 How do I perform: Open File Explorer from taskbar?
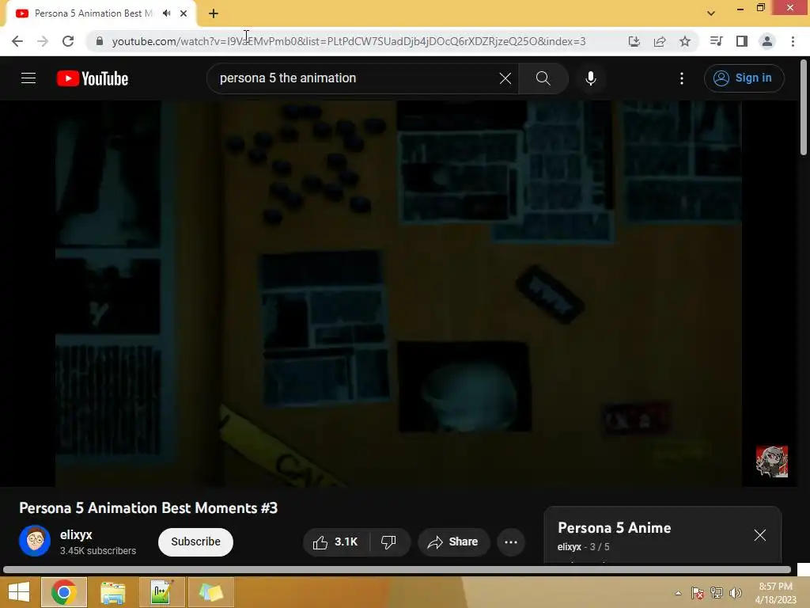tap(112, 592)
